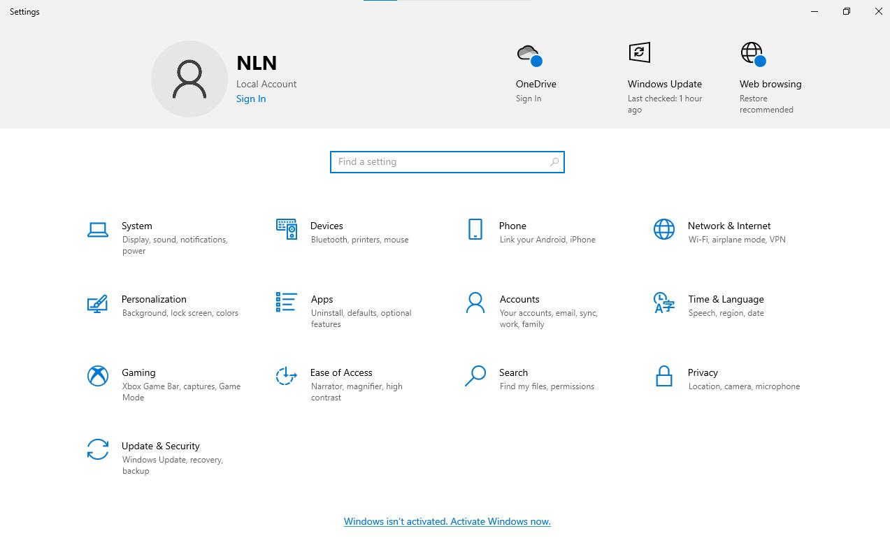Click 'Sign In' text under OneDrive
Viewport: 890px width, 552px height.
[529, 99]
